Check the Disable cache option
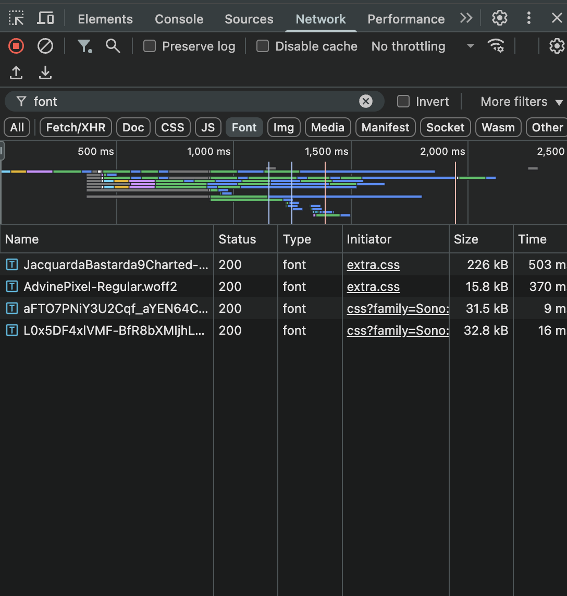Image resolution: width=567 pixels, height=596 pixels. click(x=263, y=46)
